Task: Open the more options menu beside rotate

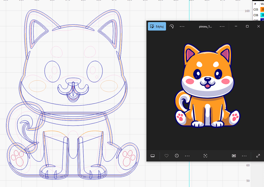Action: [182, 26]
